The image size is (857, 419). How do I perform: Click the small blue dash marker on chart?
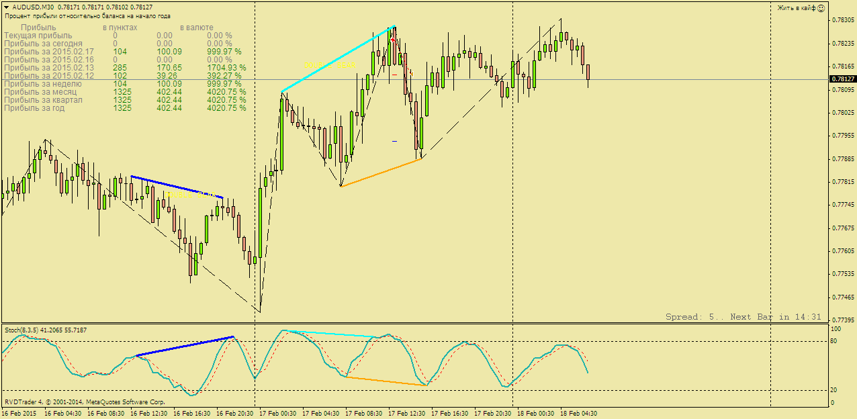395,141
